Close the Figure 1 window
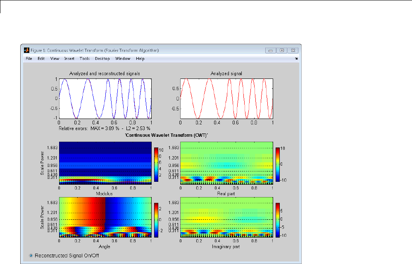 (293, 50)
